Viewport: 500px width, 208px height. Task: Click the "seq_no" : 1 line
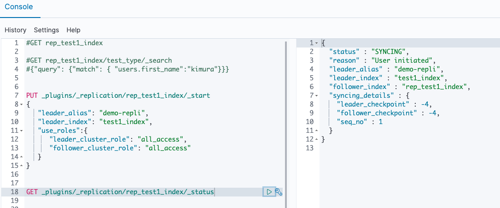[x=360, y=122]
